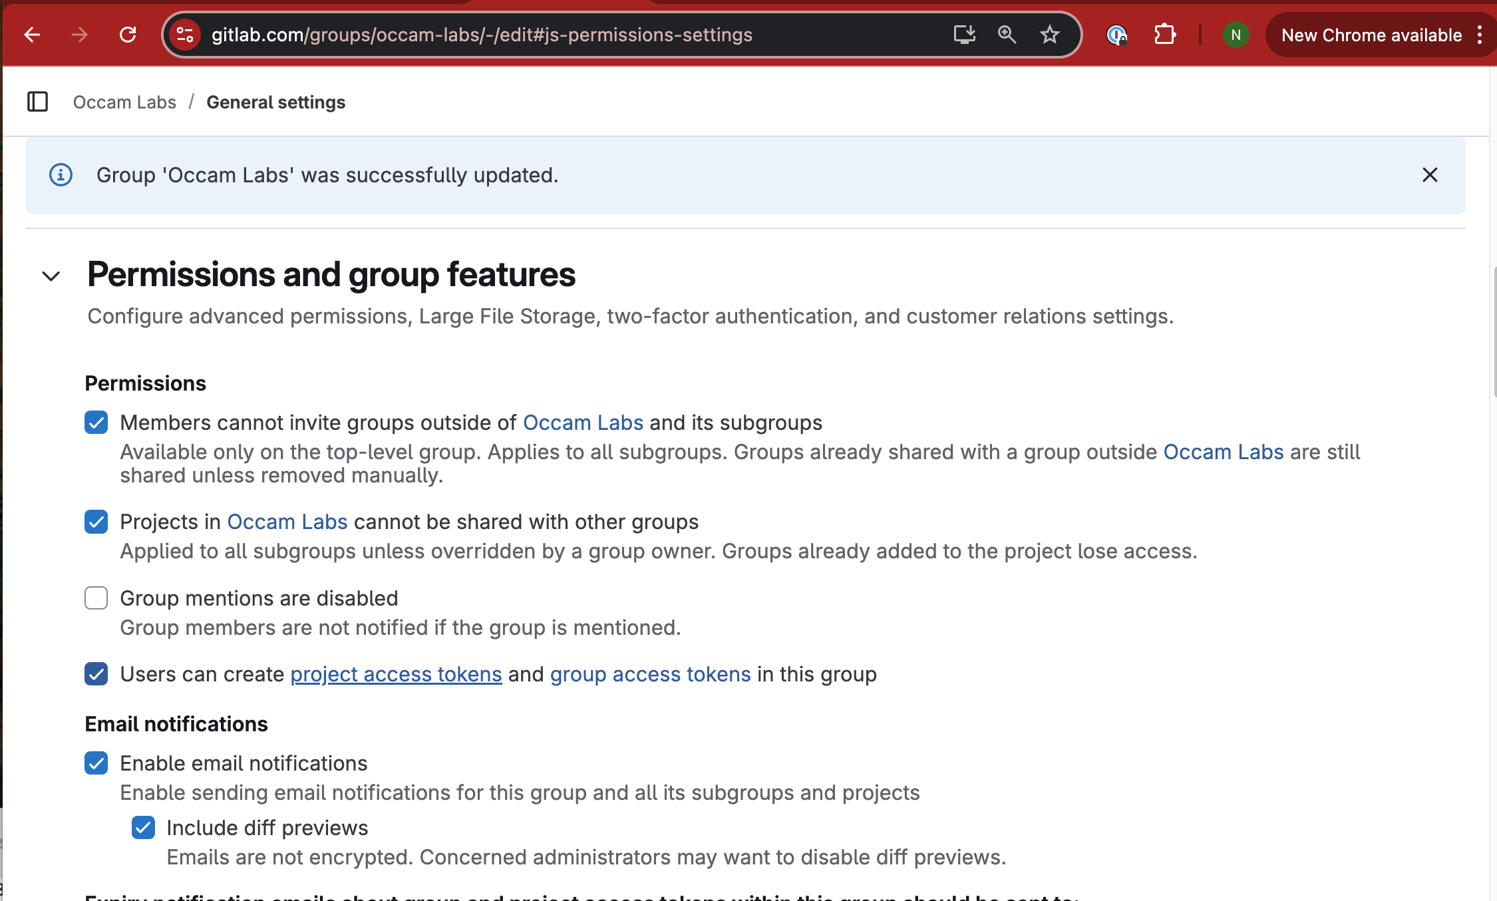Viewport: 1497px width, 901px height.
Task: Enable Group mentions are disabled
Action: click(x=96, y=598)
